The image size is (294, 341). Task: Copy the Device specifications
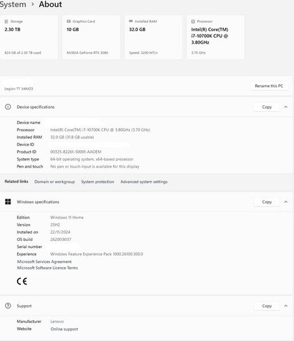(x=267, y=107)
